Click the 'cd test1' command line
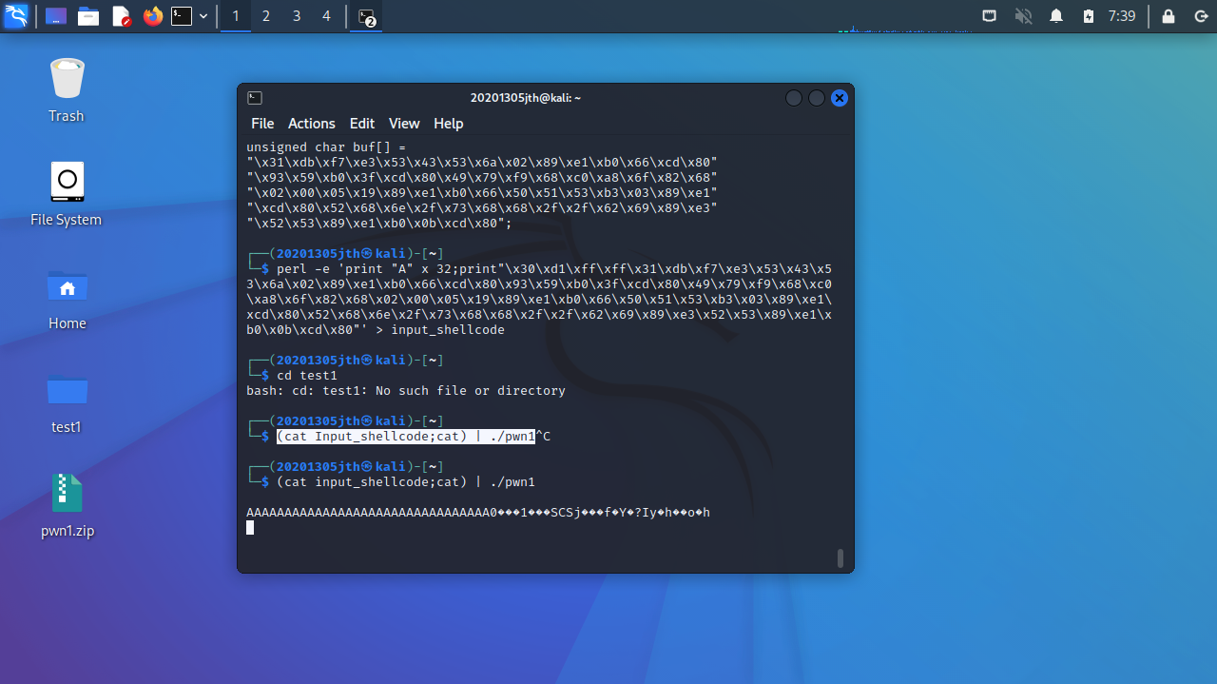The image size is (1217, 684). [x=307, y=376]
